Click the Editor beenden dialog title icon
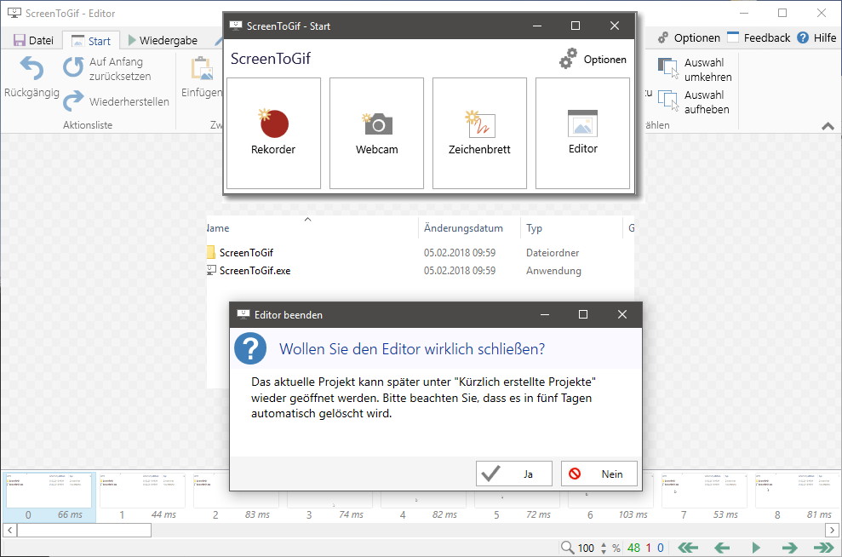This screenshot has height=557, width=842. [243, 314]
